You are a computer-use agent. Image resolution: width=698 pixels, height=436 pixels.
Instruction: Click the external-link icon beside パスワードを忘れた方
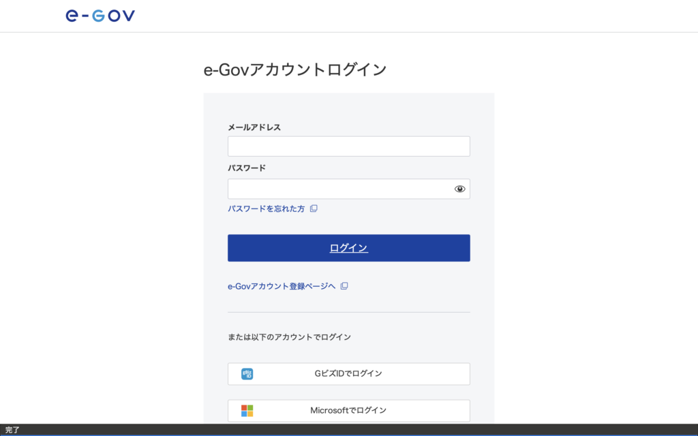pyautogui.click(x=314, y=208)
